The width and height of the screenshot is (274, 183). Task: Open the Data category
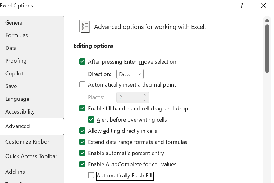11,48
